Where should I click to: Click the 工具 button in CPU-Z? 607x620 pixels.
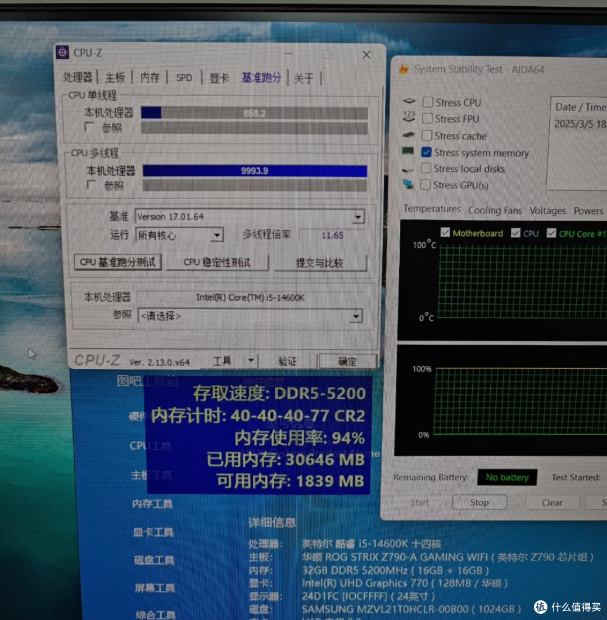point(221,361)
